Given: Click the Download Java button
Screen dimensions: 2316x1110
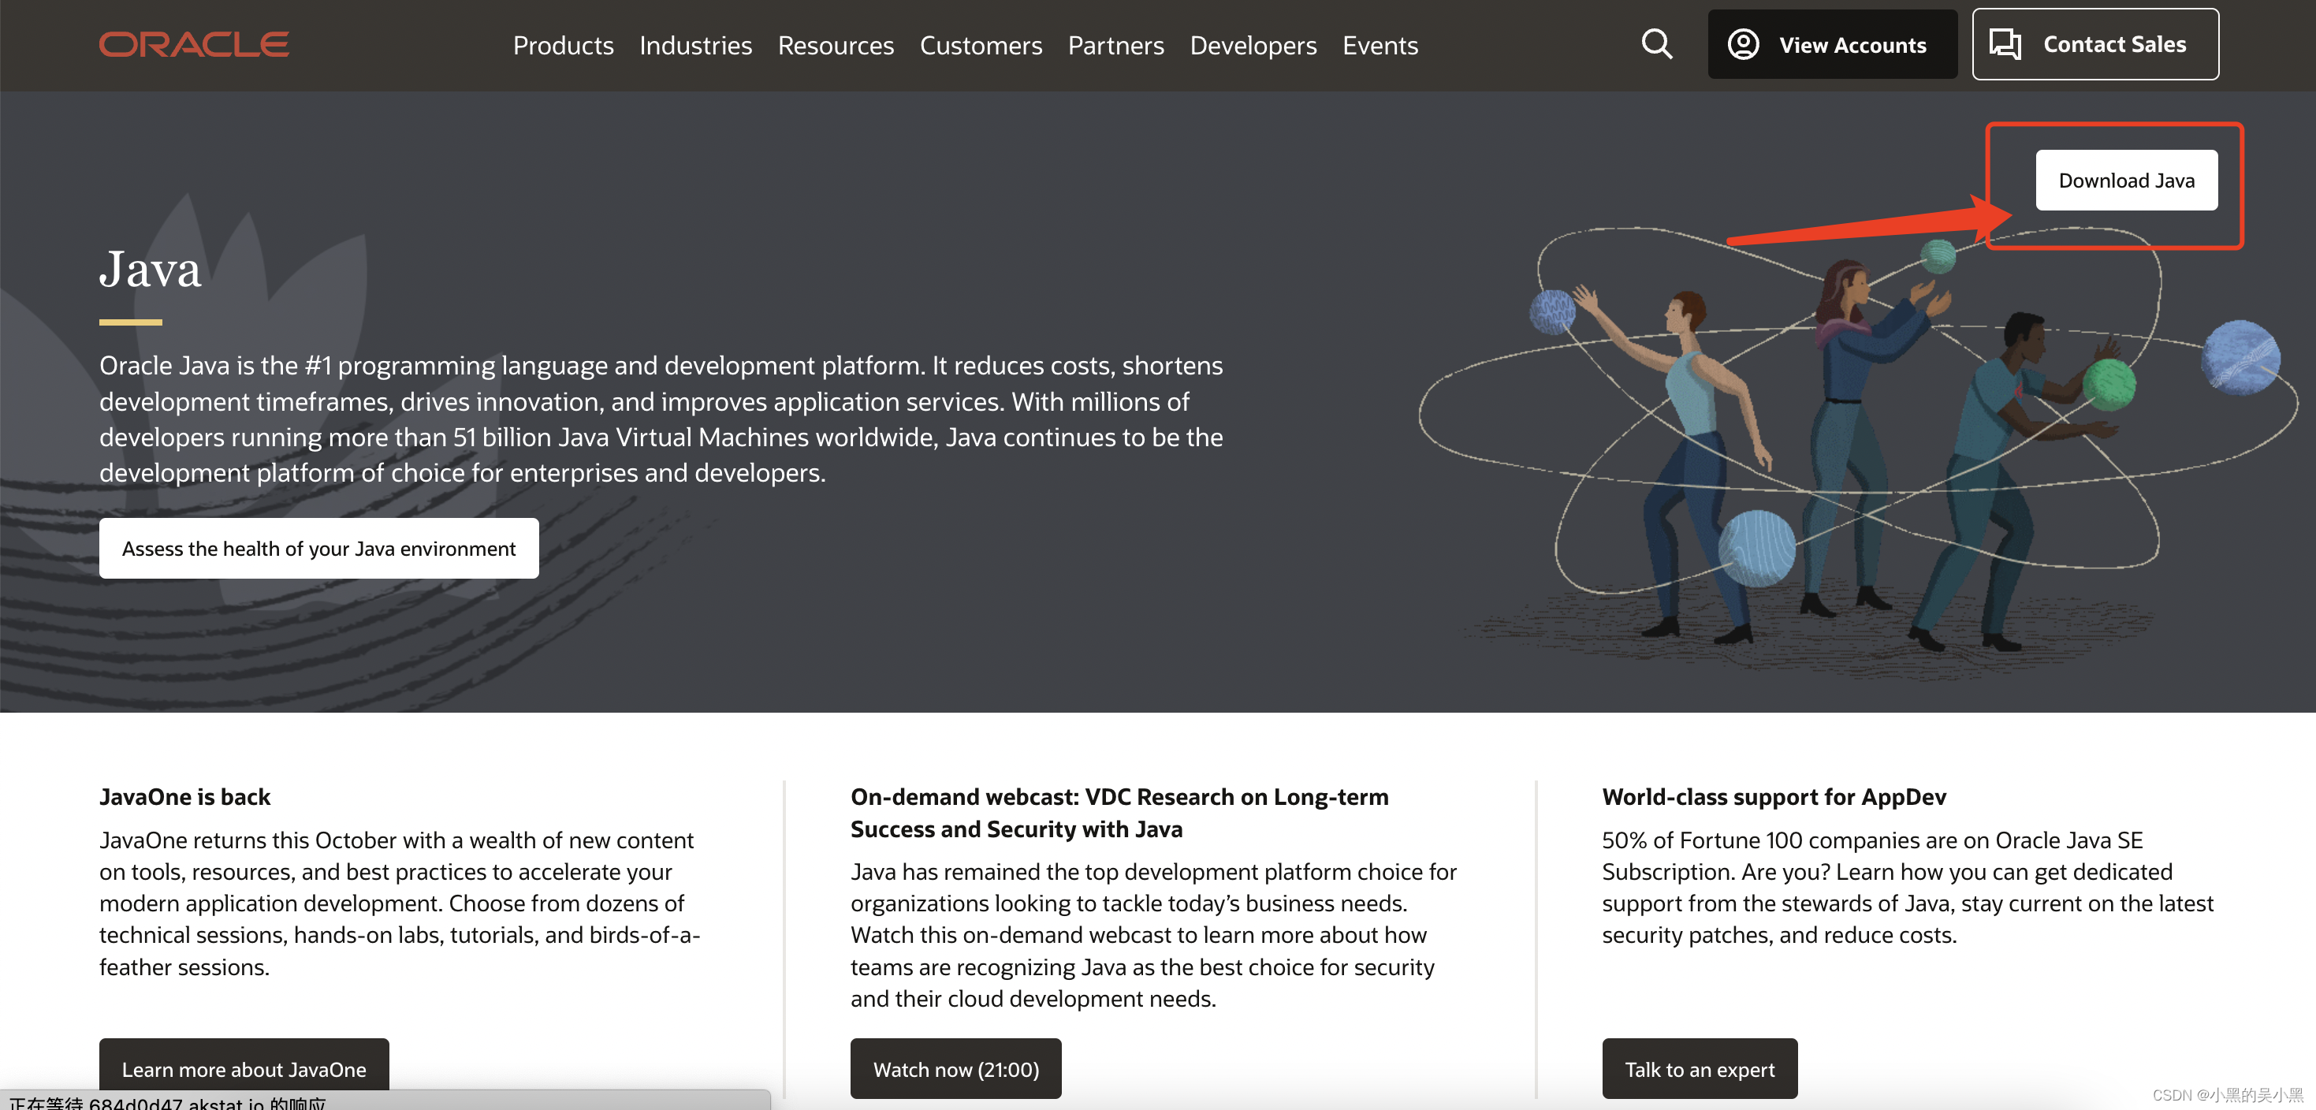Looking at the screenshot, I should click(2125, 181).
